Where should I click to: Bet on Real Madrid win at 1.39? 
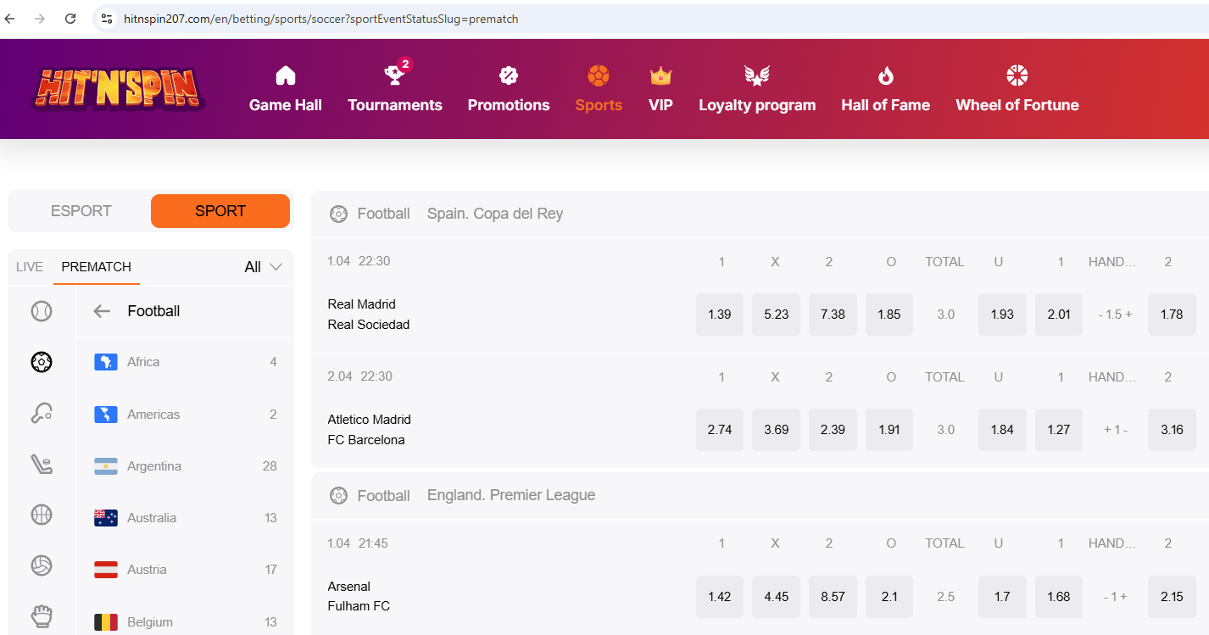click(x=719, y=315)
